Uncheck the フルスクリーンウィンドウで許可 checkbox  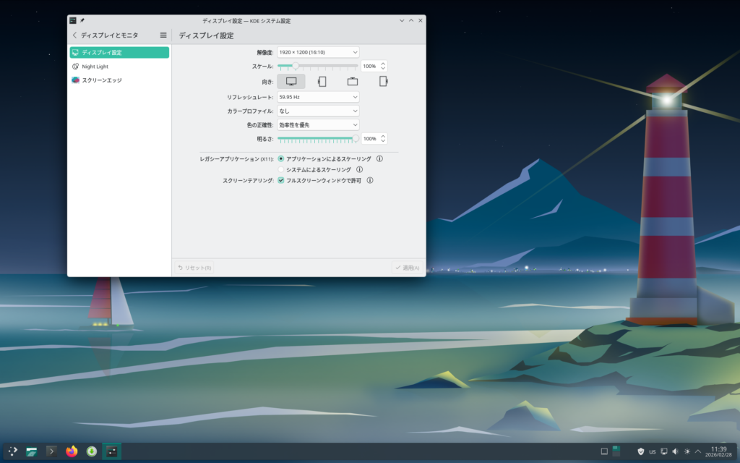coord(281,180)
